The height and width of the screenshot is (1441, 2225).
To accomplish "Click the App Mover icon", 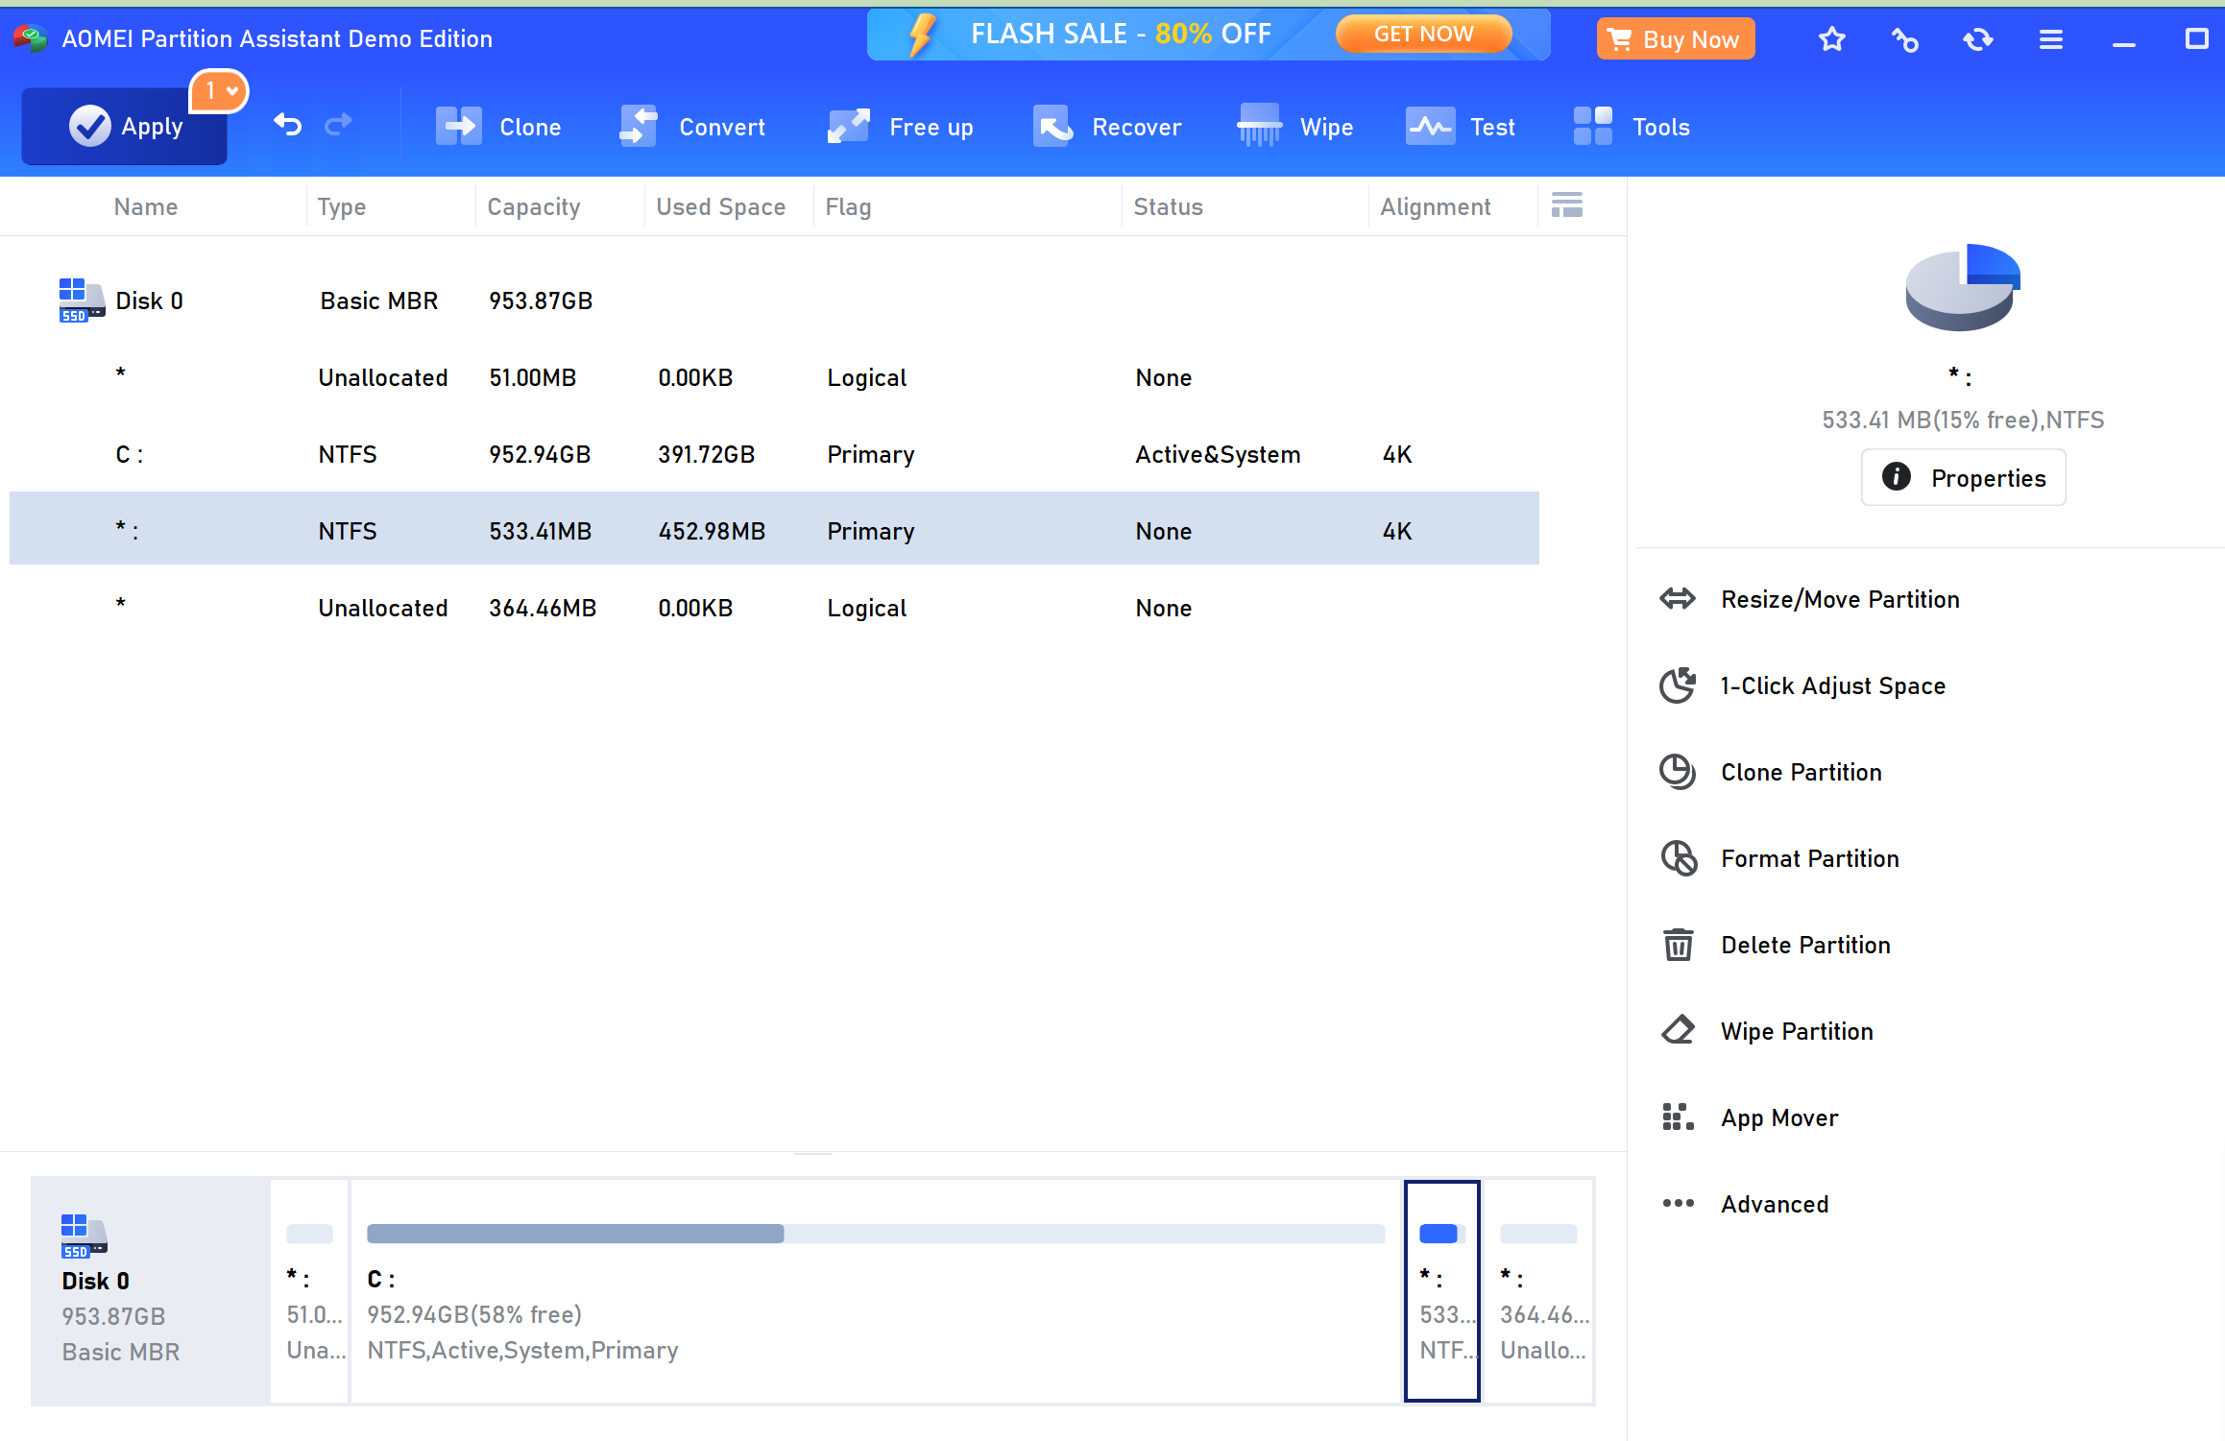I will (1678, 1117).
